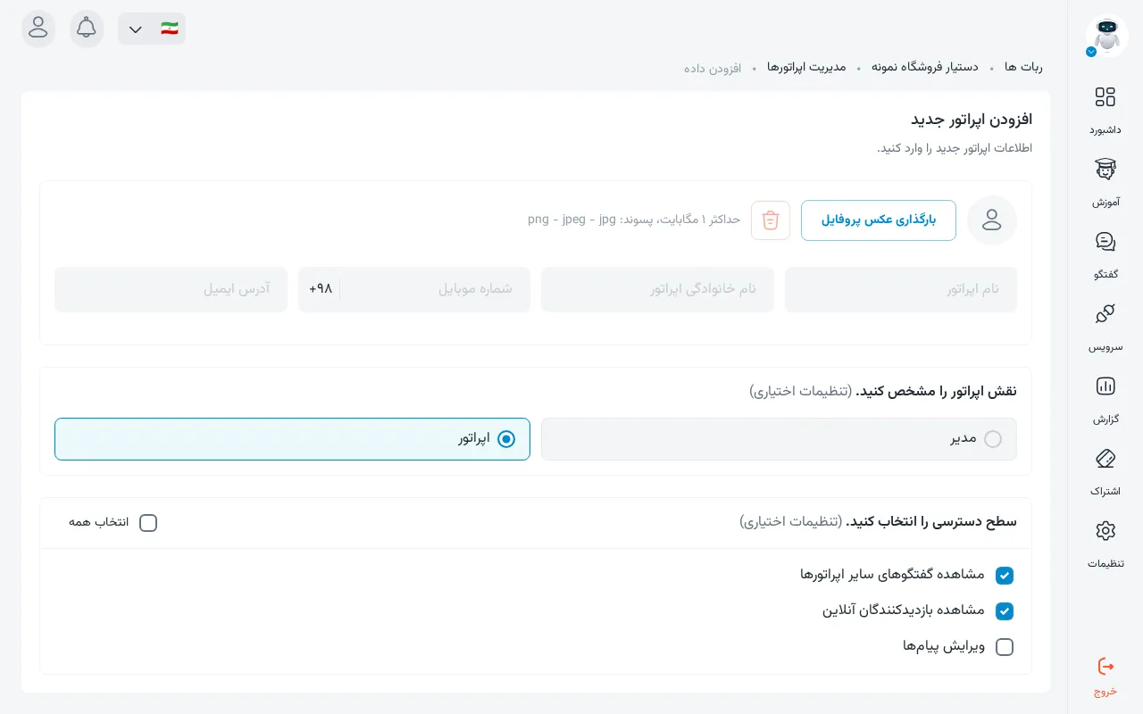Open the اشتراک subscription ticket icon

[1105, 459]
